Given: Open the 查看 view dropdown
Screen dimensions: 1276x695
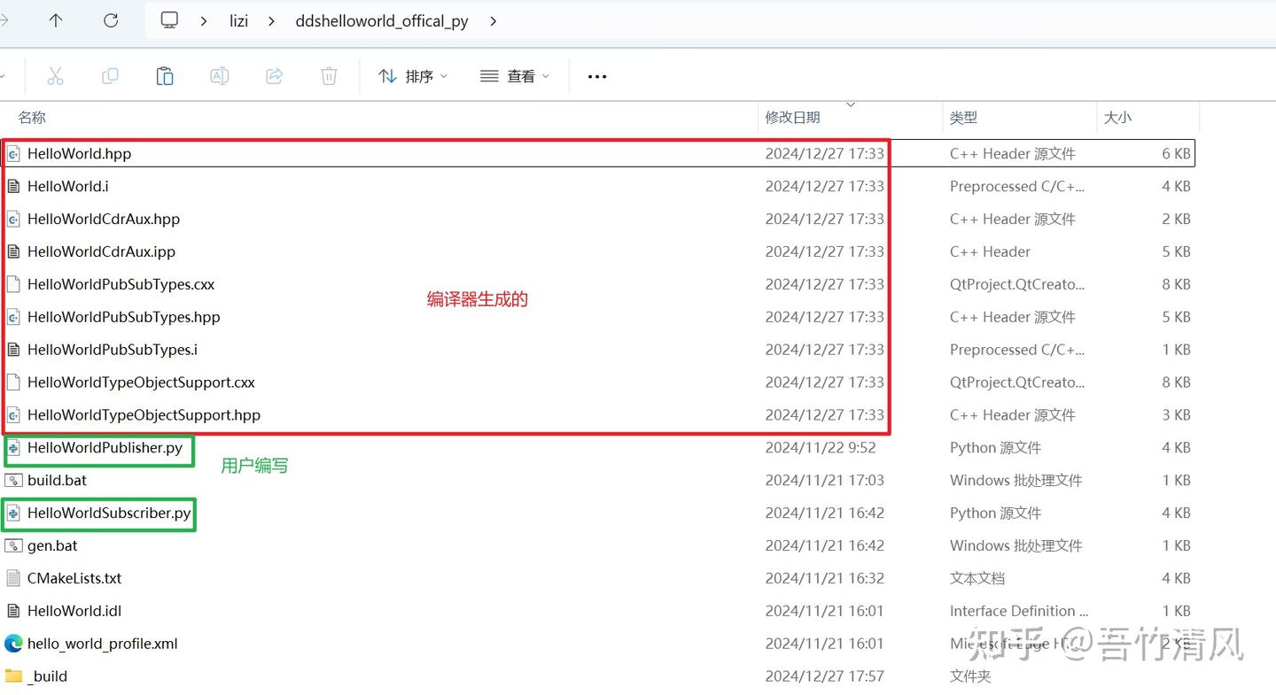Looking at the screenshot, I should click(515, 76).
